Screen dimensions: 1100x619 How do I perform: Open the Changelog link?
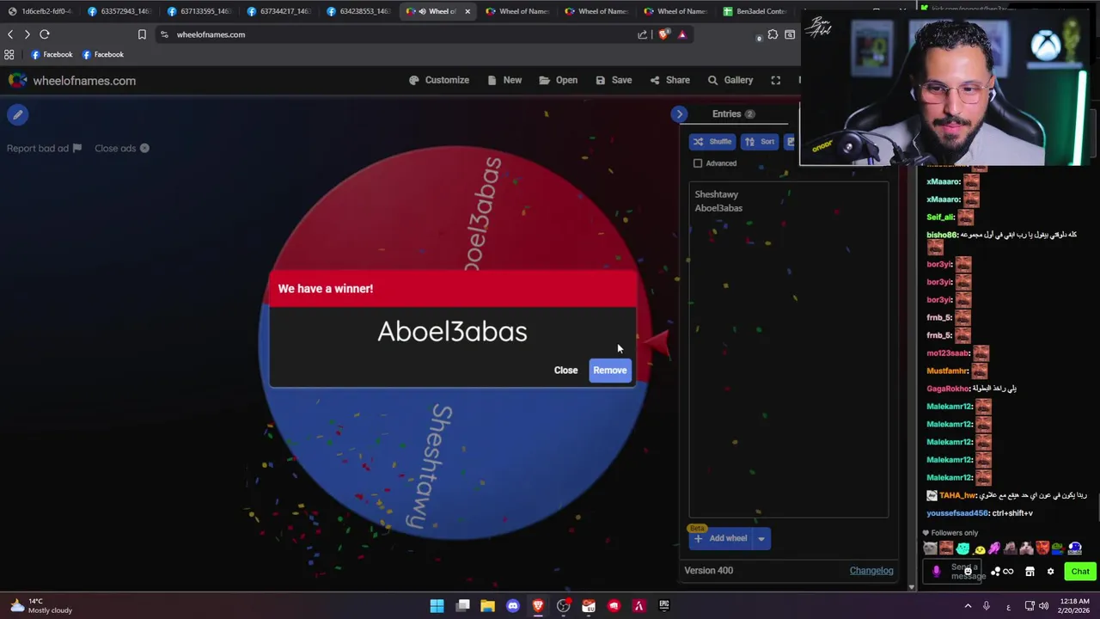[871, 571]
